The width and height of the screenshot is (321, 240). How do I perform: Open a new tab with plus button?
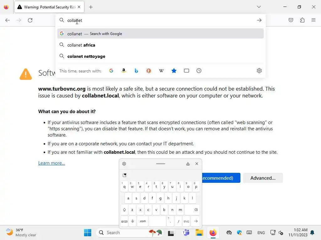coord(91,7)
